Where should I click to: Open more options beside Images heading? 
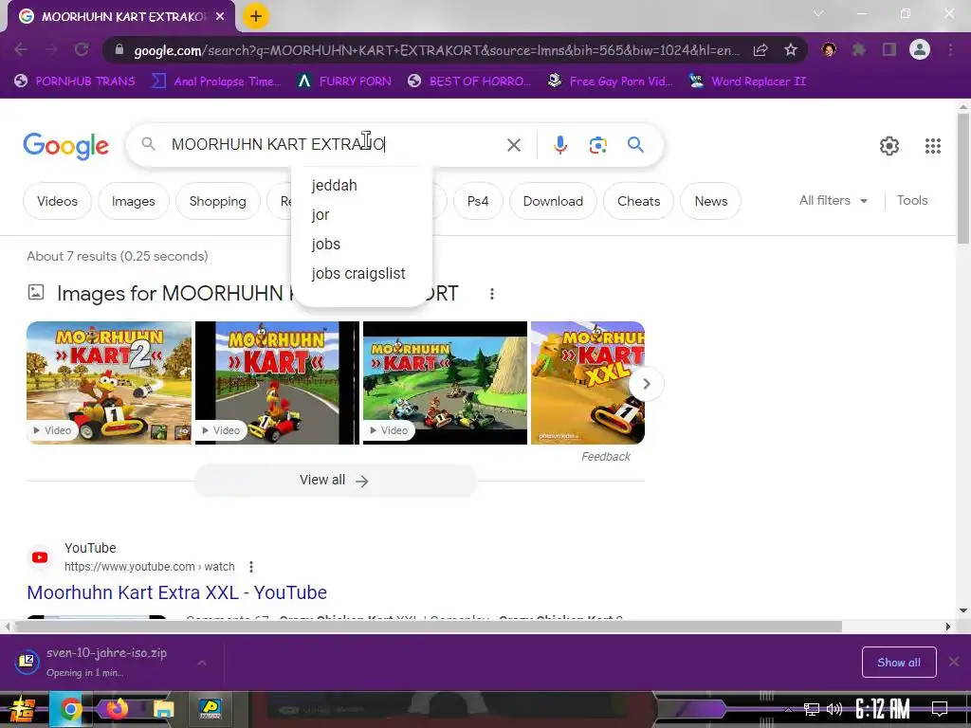(x=492, y=294)
